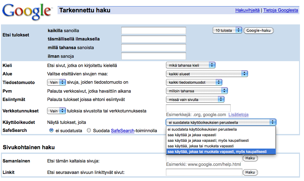Select the 'ei suodatusta' radio button
This screenshot has height=181, width=304.
[51, 130]
